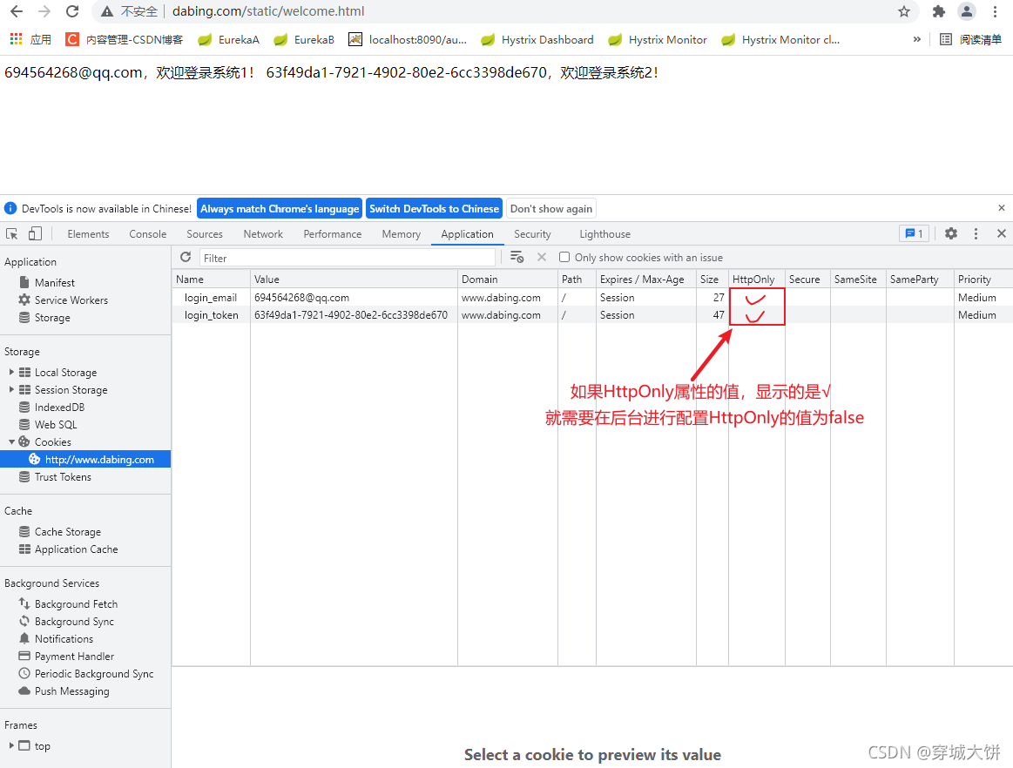The image size is (1013, 768).
Task: Click the Don't show again button
Action: [x=551, y=209]
